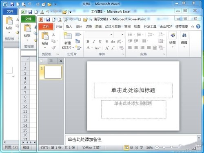Screen dimensions: 204x153
Task: Click the Normal view icon in the status bar
Action: click(126, 148)
